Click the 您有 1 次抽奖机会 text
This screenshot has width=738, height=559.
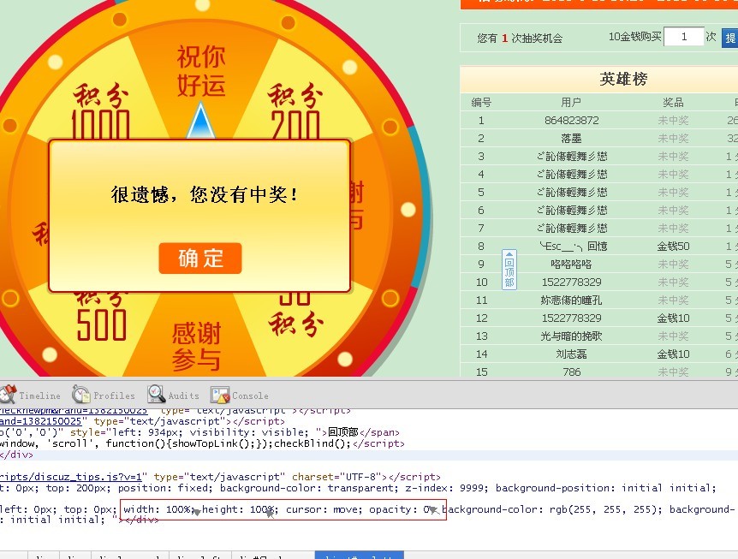[520, 39]
